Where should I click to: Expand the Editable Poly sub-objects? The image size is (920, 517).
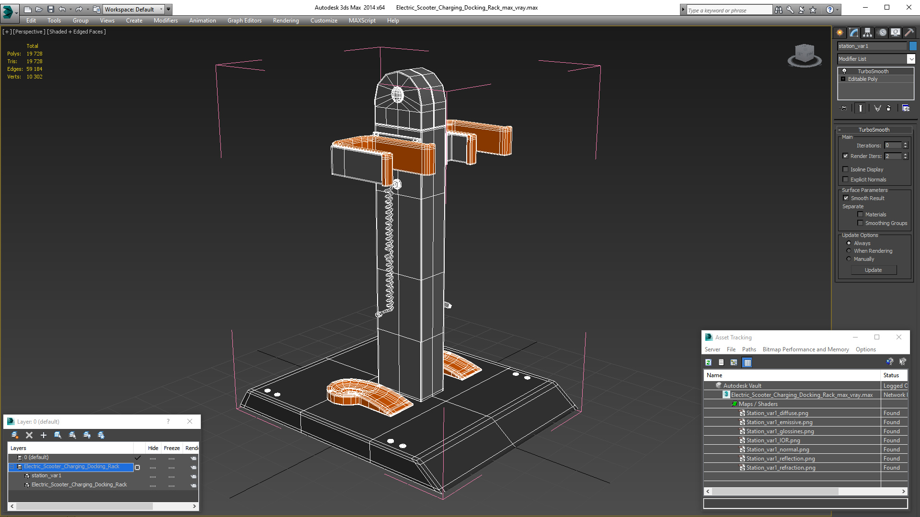tap(843, 79)
